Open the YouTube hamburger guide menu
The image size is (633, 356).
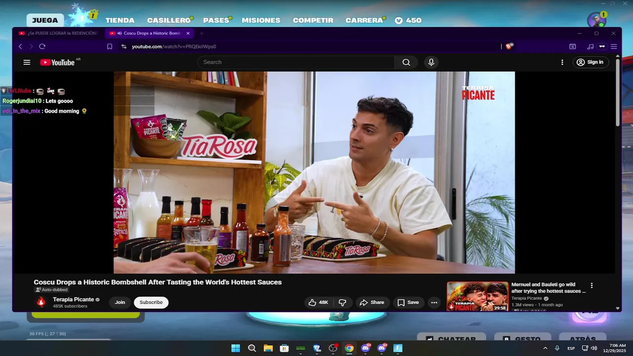click(x=27, y=62)
